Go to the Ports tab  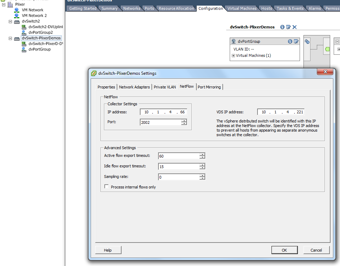(149, 8)
